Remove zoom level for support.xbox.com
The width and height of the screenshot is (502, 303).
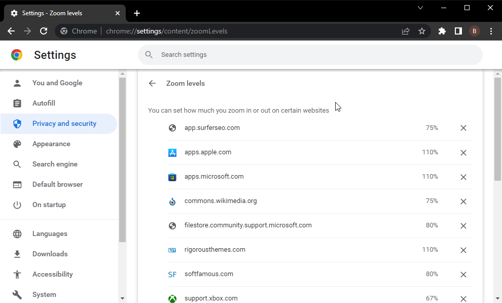(463, 298)
